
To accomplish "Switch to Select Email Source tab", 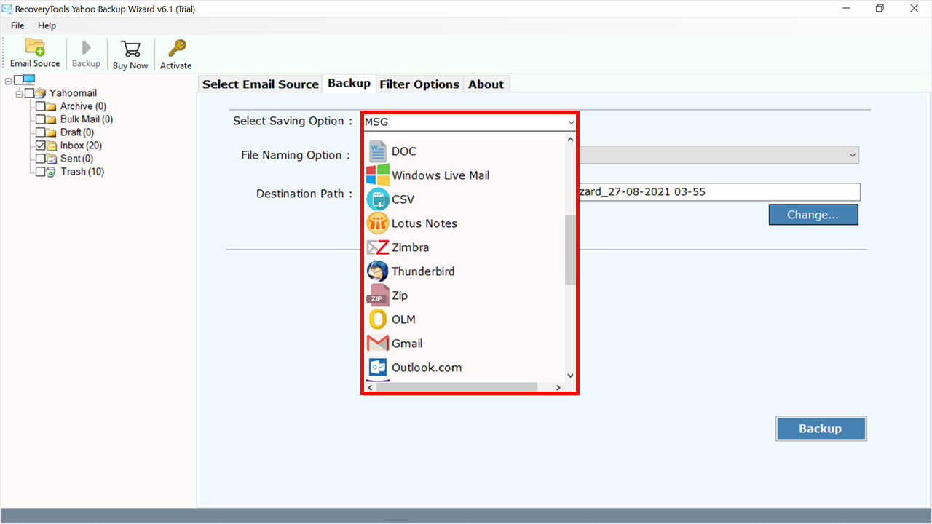I will 261,84.
